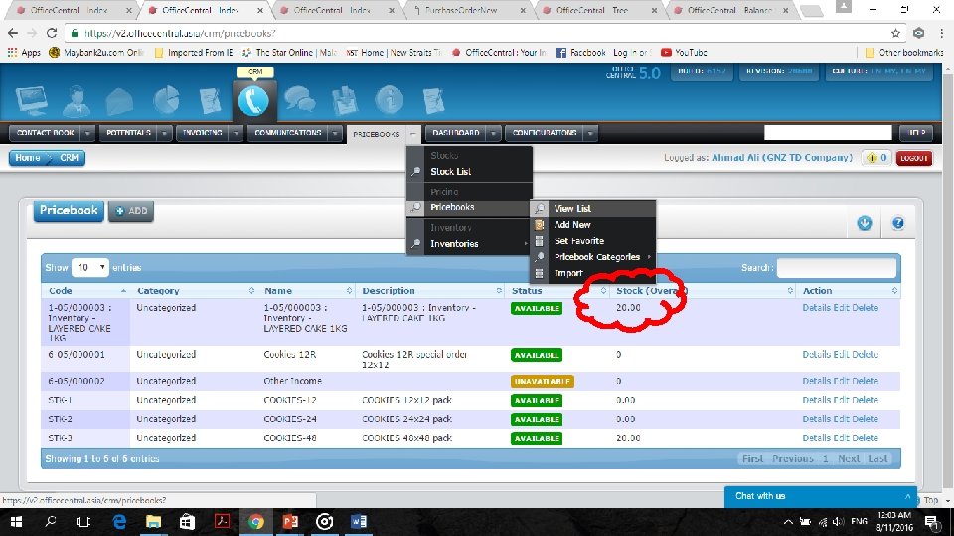Go to Home breadcrumb

point(28,158)
